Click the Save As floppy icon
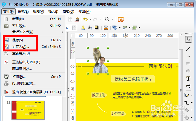The image size is (196, 121). 6,47
